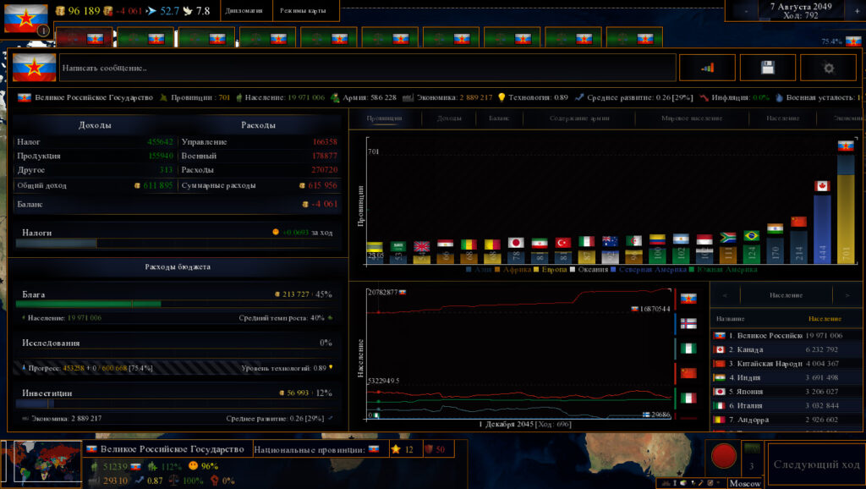Click the red round action button
This screenshot has width=866, height=489.
click(723, 456)
